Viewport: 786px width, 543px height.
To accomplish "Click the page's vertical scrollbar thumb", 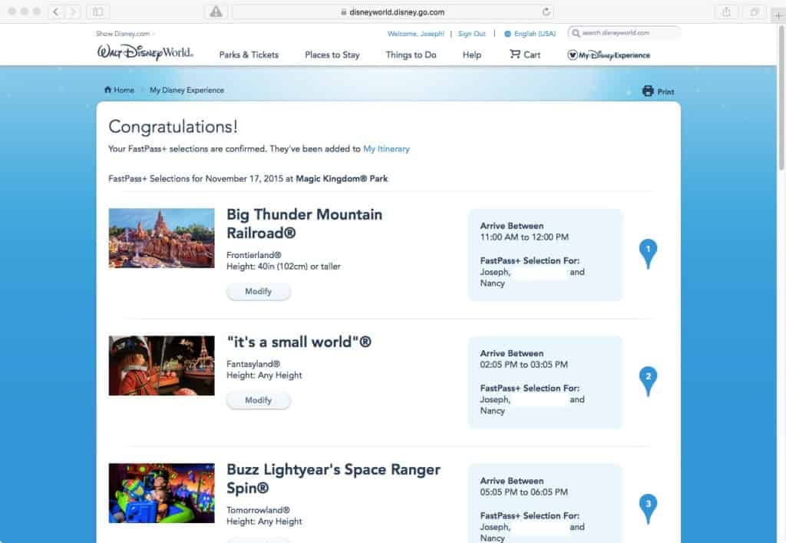I will (781, 98).
